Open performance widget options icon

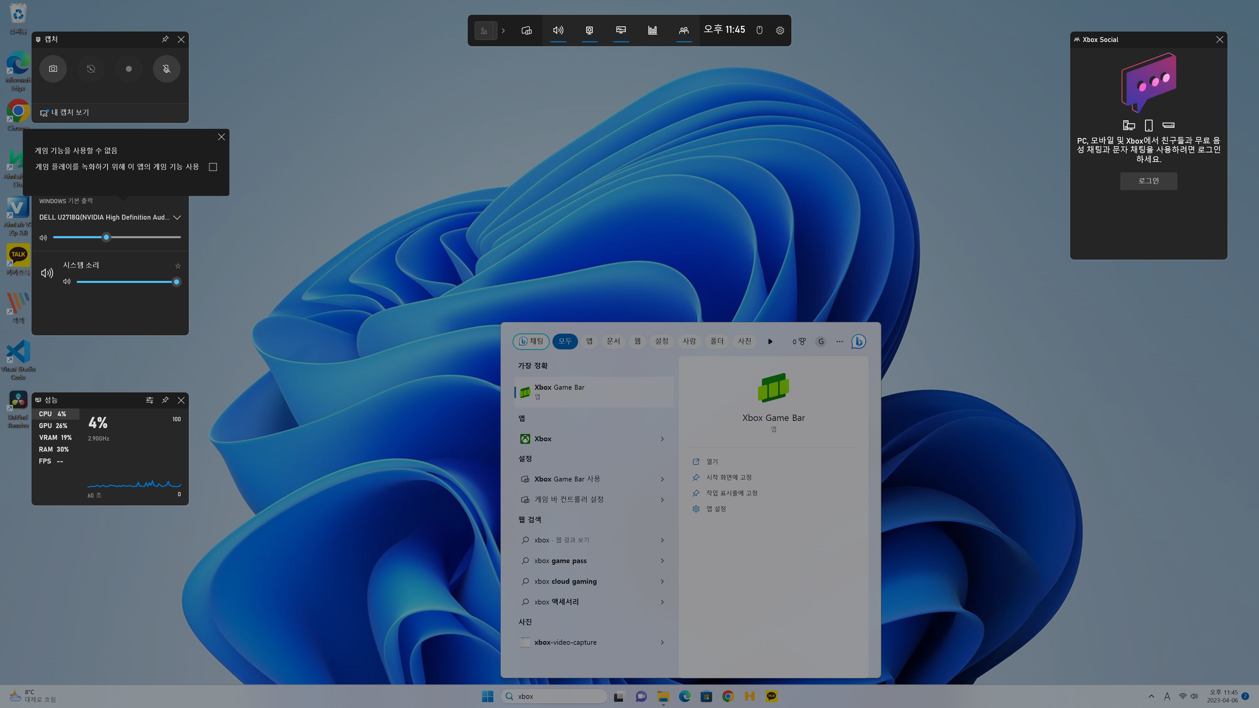coord(150,400)
